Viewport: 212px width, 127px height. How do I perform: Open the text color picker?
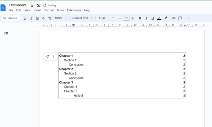[159, 18]
